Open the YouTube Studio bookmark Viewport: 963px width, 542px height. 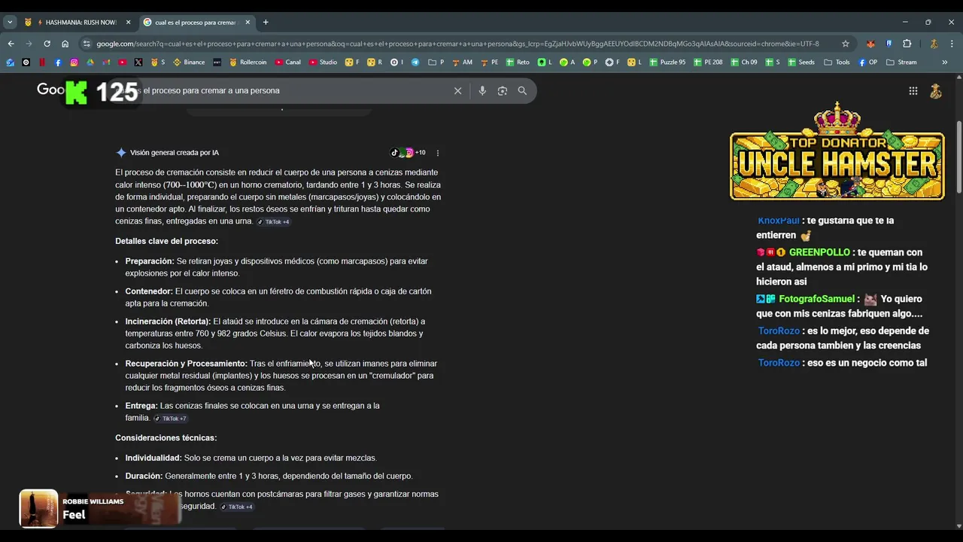[323, 62]
